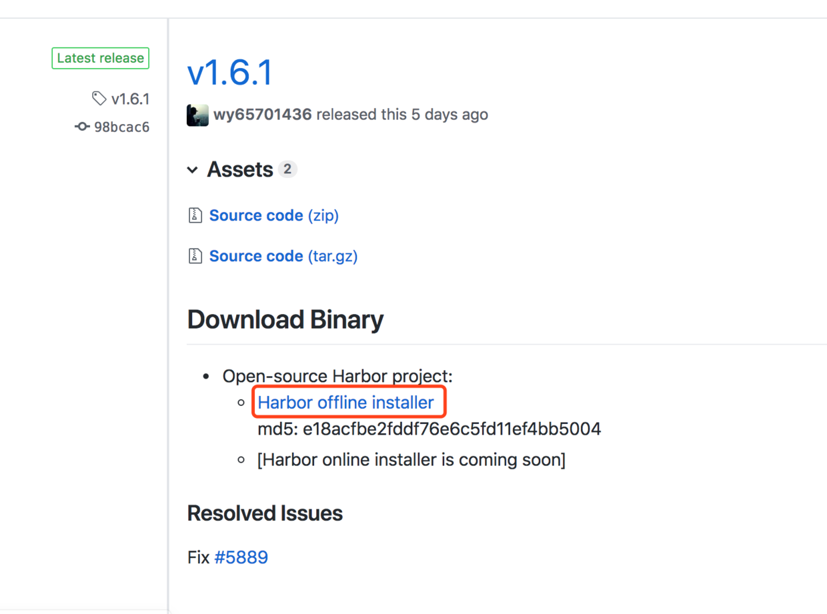Viewport: 827px width, 614px height.
Task: Open commit 98bcac6 link
Action: point(121,127)
